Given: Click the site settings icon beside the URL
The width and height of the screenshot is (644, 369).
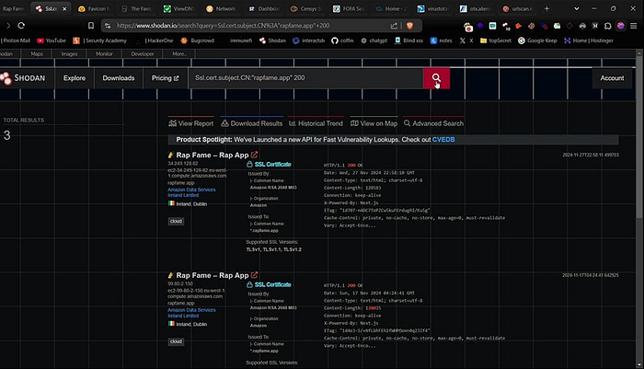Looking at the screenshot, I should 108,26.
